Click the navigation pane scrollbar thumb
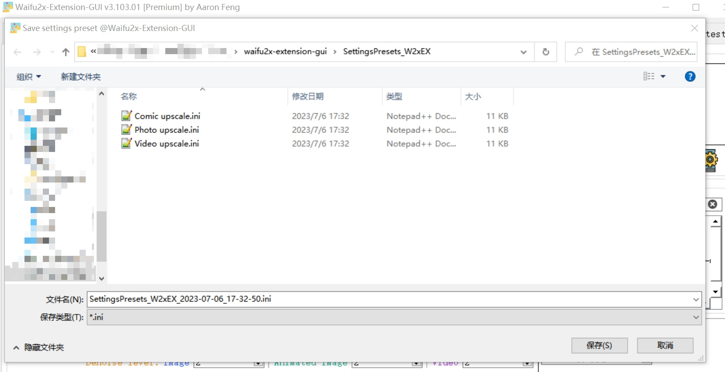The height and width of the screenshot is (372, 725). pos(101,236)
